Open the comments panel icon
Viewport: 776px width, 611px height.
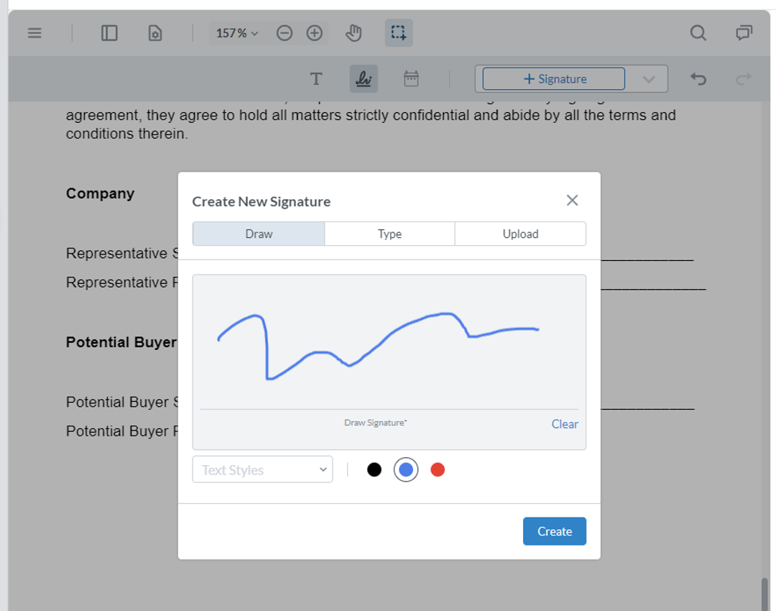pos(744,33)
